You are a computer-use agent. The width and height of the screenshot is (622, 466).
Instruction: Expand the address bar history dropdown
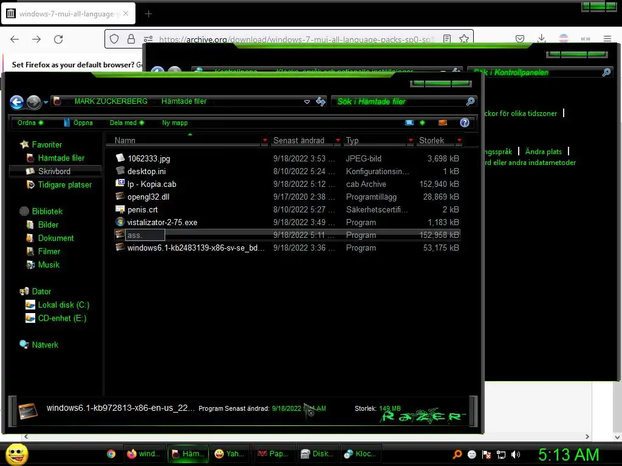[x=307, y=102]
